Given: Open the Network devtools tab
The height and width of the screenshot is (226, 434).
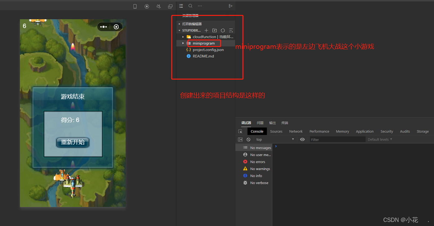Looking at the screenshot, I should pyautogui.click(x=296, y=131).
